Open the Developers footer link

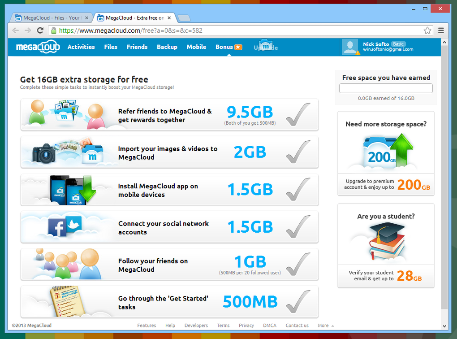coord(196,325)
